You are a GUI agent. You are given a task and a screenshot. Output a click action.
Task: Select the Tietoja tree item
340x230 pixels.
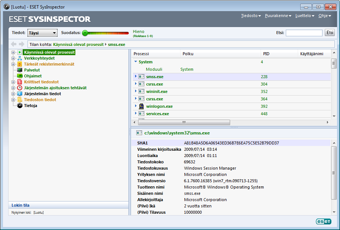30,106
